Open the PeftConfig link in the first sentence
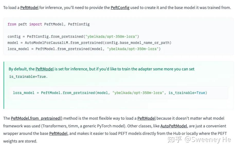This screenshot has height=150, width=237. (x=120, y=8)
